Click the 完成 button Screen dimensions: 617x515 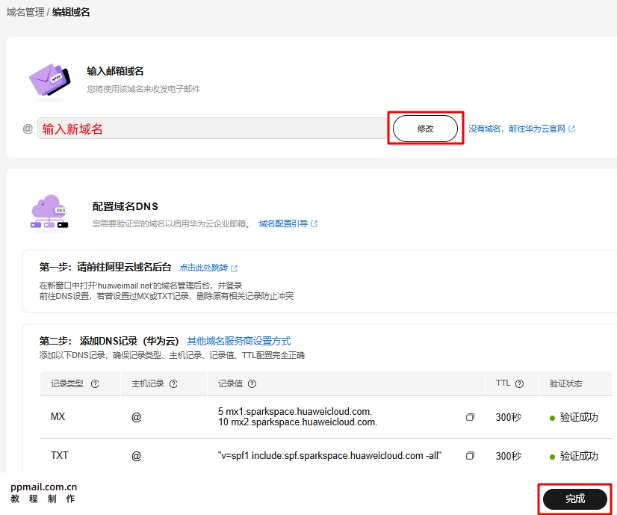[575, 499]
